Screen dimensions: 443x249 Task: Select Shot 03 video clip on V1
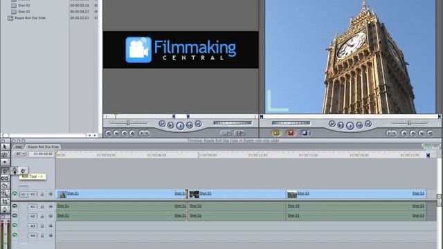356,194
